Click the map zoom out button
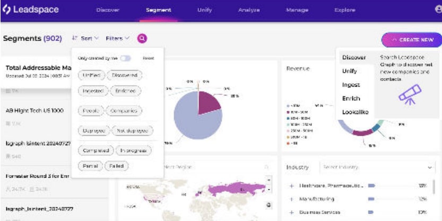442x221 pixels. click(268, 190)
